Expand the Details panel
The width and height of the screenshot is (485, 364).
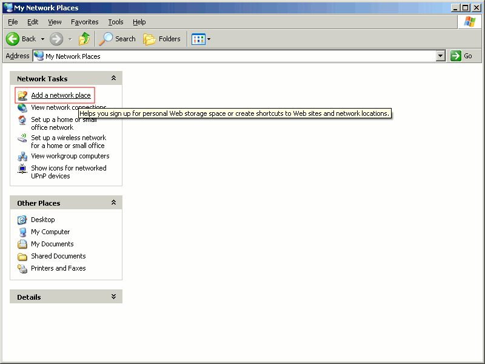click(x=113, y=297)
